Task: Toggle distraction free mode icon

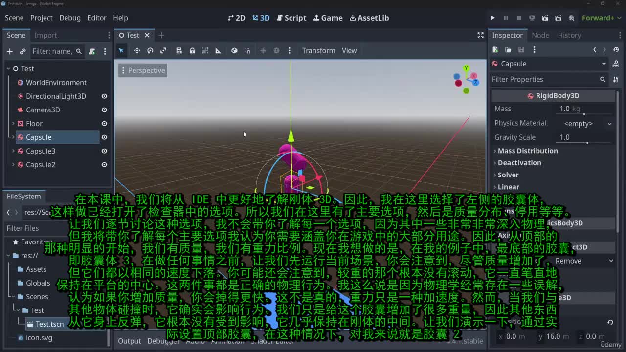Action: coord(480,35)
